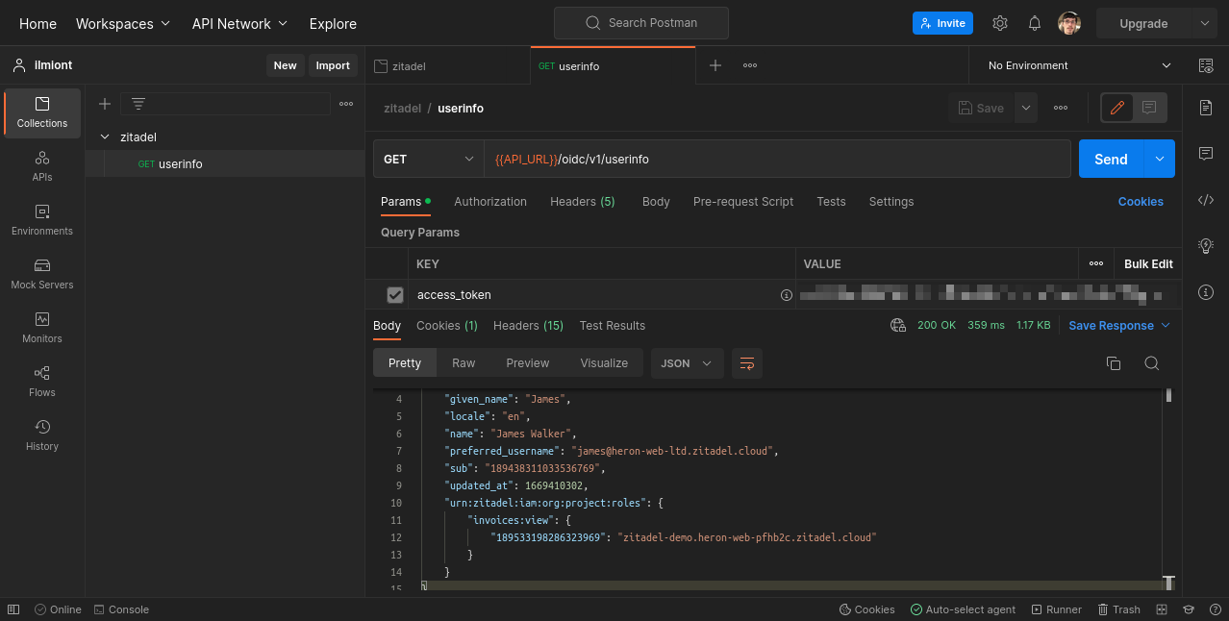
Task: Click Bulk Edit
Action: pyautogui.click(x=1148, y=263)
